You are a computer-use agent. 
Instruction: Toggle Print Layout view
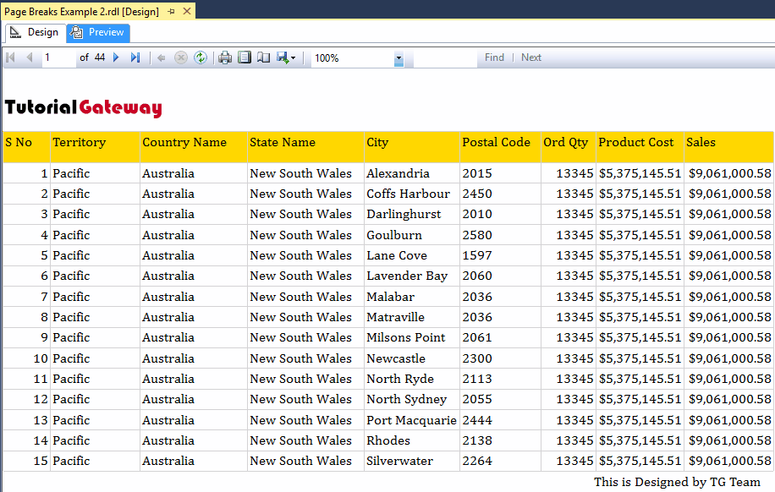245,57
